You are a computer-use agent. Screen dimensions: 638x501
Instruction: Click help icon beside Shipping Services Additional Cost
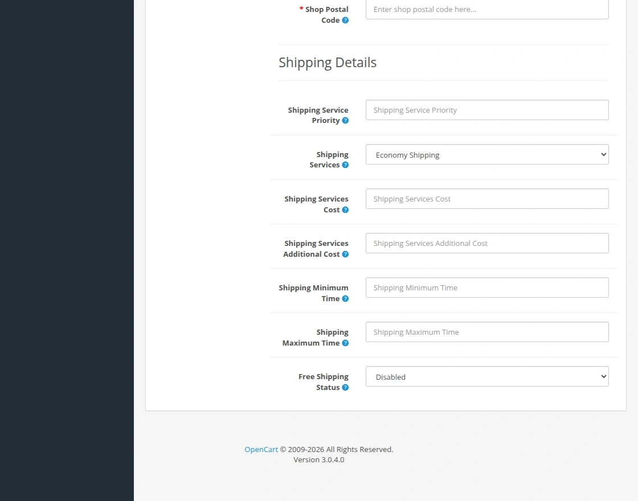[x=345, y=254]
